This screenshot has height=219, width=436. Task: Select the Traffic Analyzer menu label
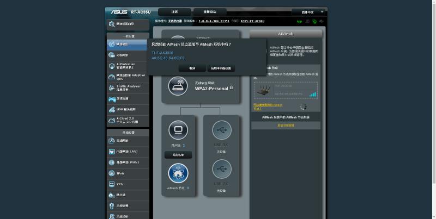tap(129, 88)
